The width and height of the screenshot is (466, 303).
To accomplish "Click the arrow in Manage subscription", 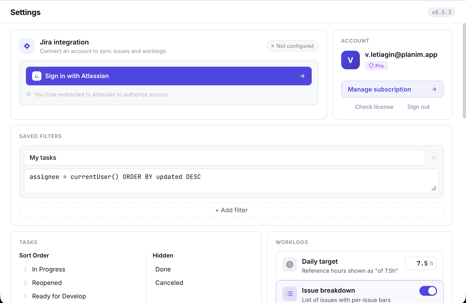I will pos(434,89).
